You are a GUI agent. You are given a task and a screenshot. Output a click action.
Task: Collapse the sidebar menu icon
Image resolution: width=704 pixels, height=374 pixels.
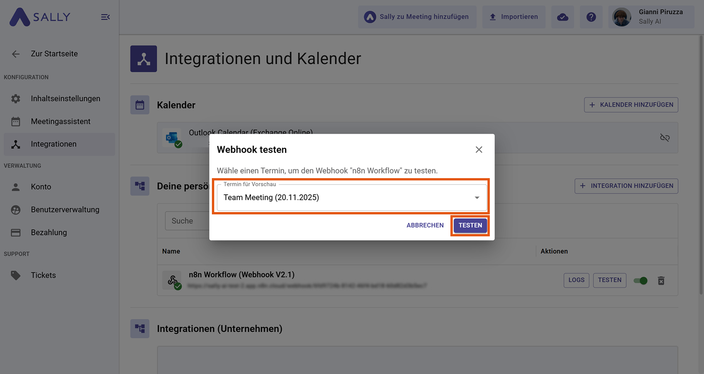coord(105,17)
